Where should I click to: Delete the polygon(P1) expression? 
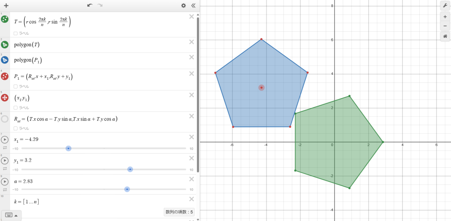tap(192, 57)
